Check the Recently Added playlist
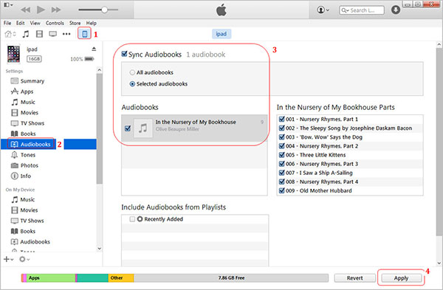 coord(132,219)
